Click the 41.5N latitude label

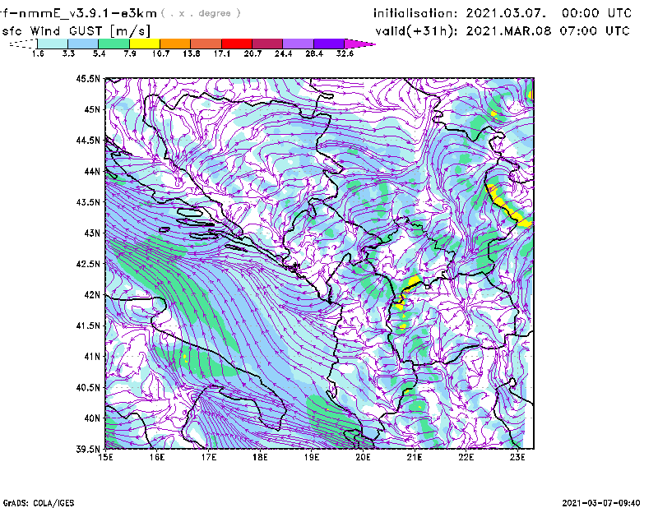(88, 326)
